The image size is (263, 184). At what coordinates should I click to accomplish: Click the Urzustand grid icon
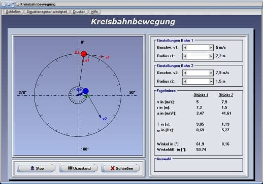pos(70,168)
